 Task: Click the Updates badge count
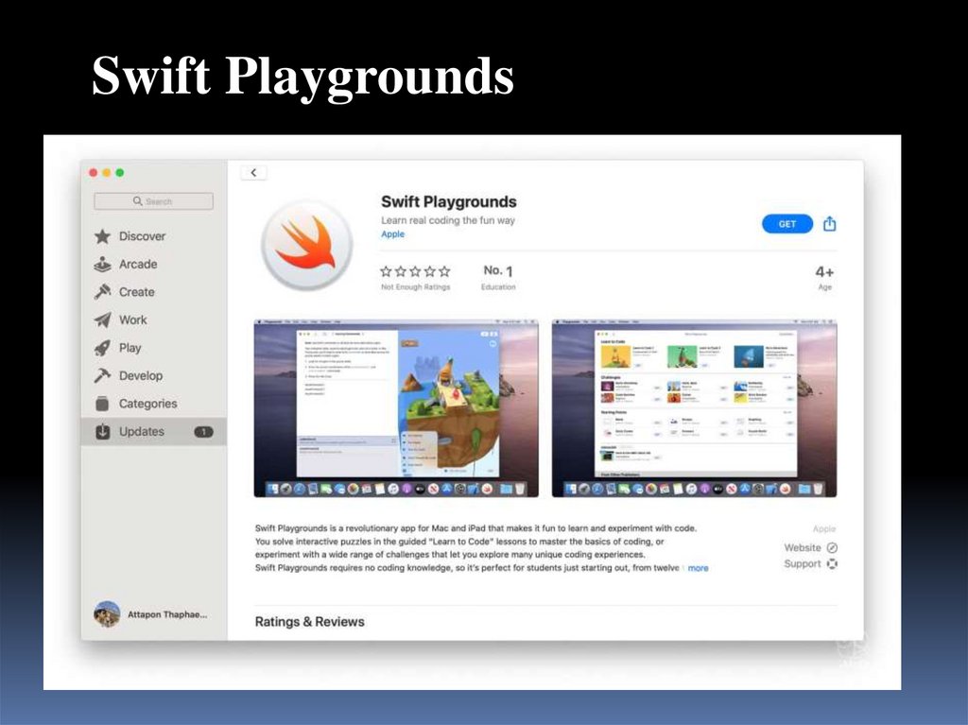[x=204, y=432]
